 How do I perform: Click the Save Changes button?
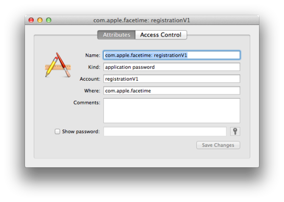218,145
